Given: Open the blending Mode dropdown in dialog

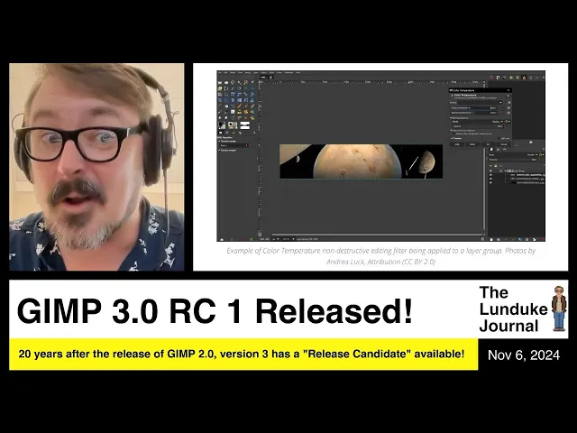Looking at the screenshot, I should pyautogui.click(x=477, y=122).
